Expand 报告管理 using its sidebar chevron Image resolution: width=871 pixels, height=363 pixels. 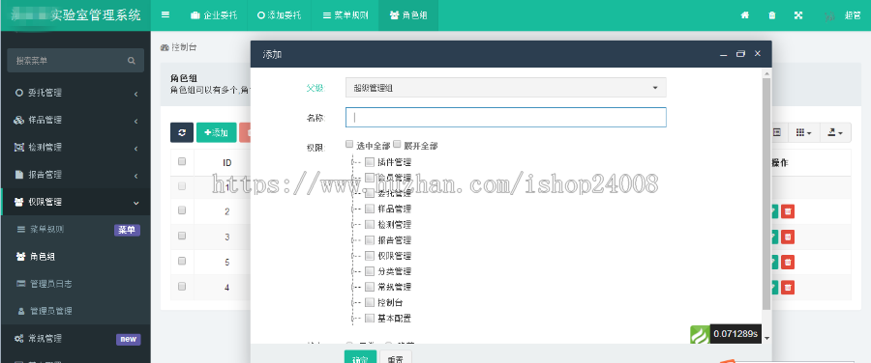(x=136, y=176)
